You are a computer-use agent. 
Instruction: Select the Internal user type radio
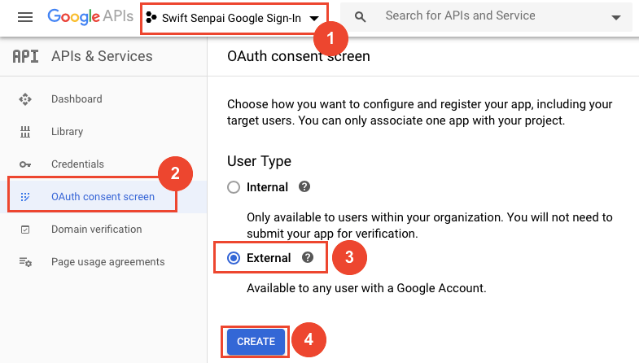click(x=234, y=187)
